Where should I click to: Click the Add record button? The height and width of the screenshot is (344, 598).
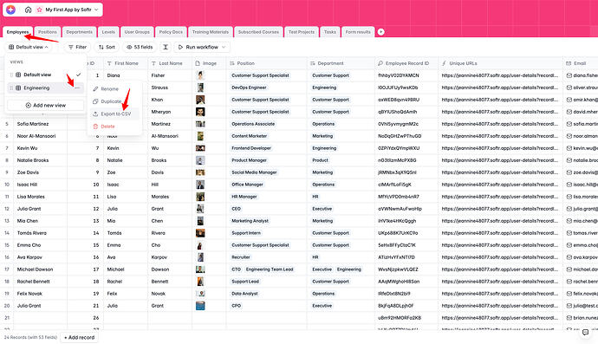80,338
